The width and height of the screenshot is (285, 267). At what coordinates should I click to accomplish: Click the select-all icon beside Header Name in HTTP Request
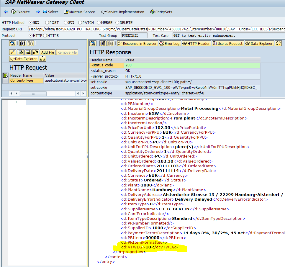tap(5, 75)
